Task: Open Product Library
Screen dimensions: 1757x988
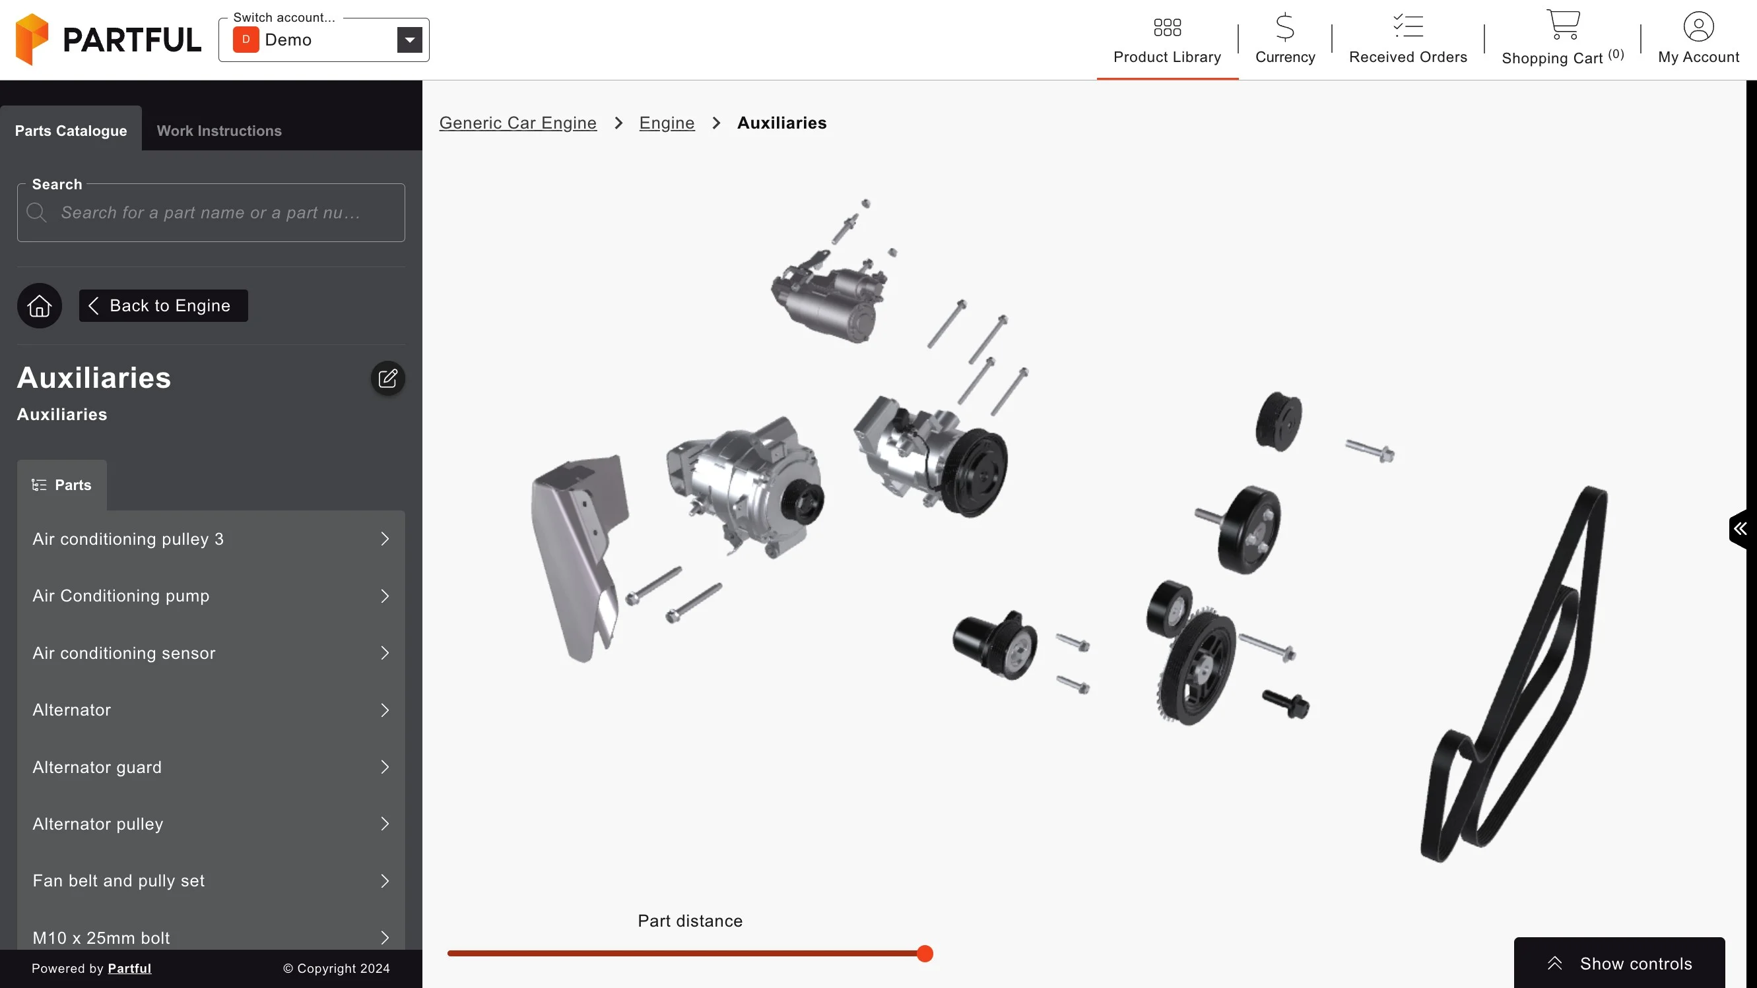Action: point(1167,40)
